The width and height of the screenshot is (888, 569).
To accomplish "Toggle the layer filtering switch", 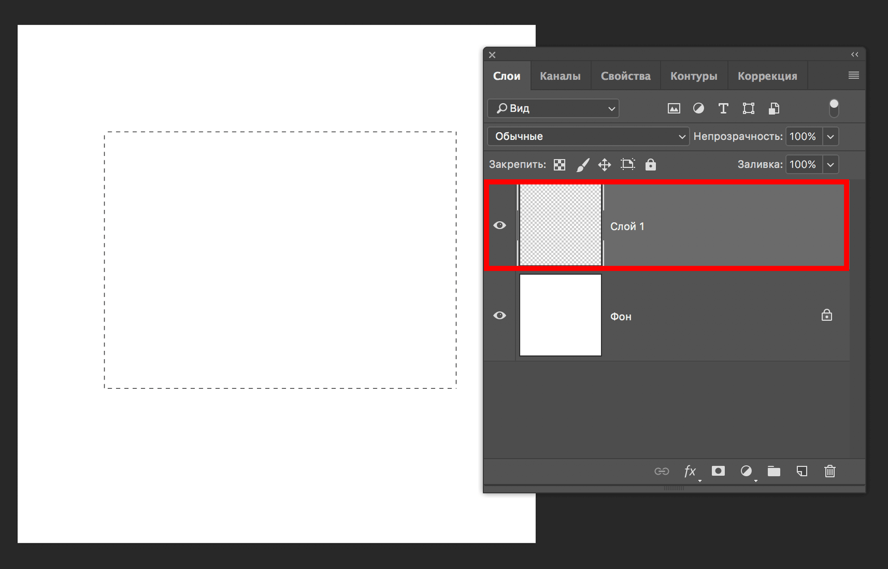I will [834, 108].
